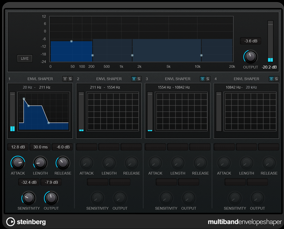
Task: Click band 3 LENGTH knob
Action: tap(177, 163)
